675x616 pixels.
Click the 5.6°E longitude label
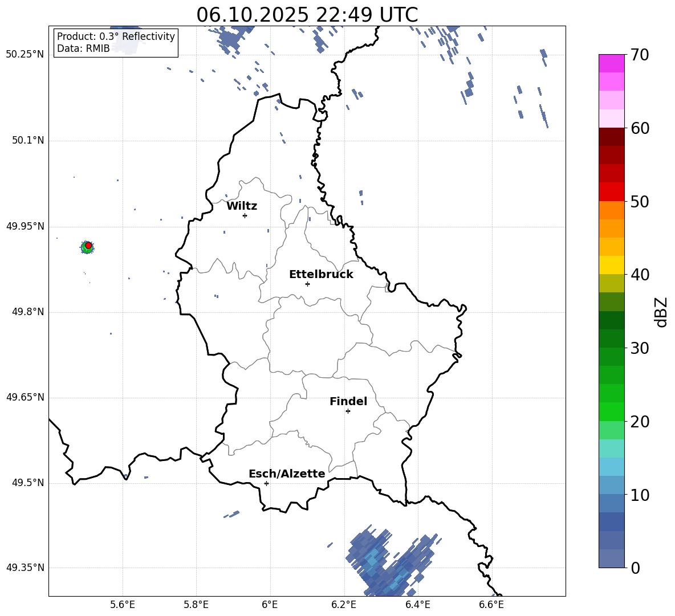point(122,605)
